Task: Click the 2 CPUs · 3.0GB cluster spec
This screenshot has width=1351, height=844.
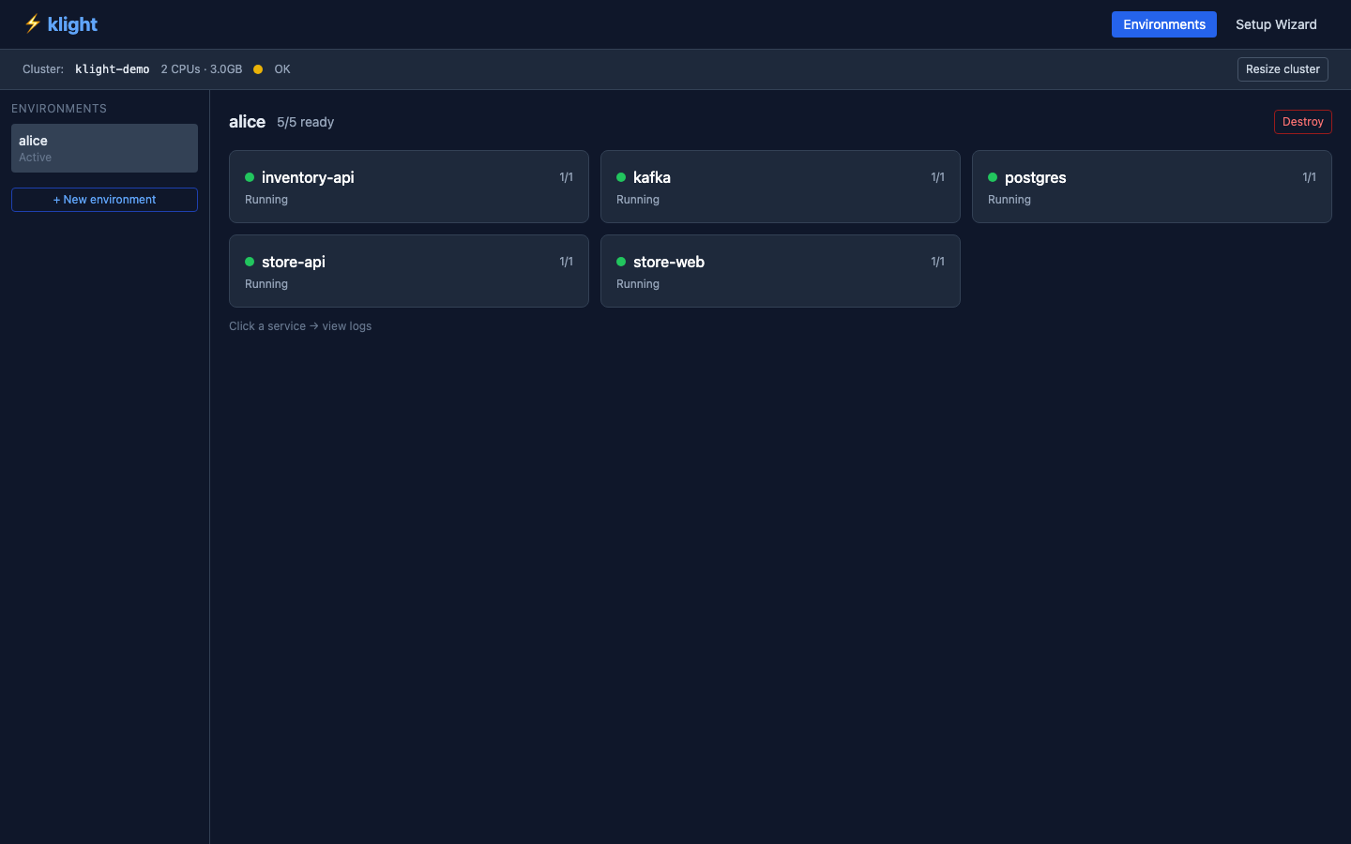Action: (x=202, y=69)
